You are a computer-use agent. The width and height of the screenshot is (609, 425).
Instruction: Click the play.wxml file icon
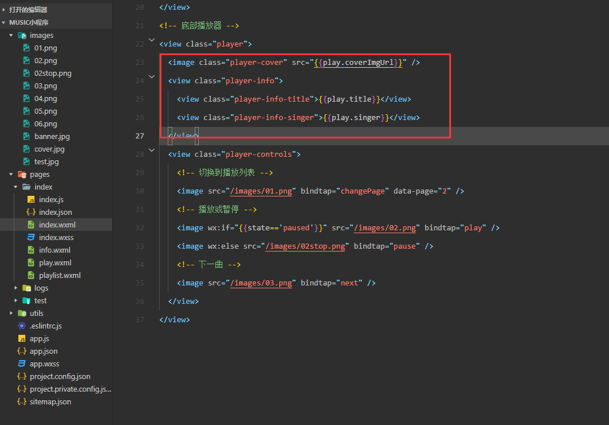pos(31,263)
